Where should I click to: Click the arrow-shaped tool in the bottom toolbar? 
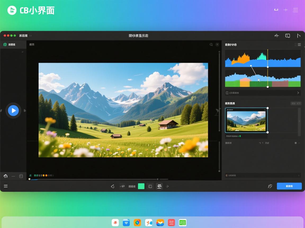[113, 186]
